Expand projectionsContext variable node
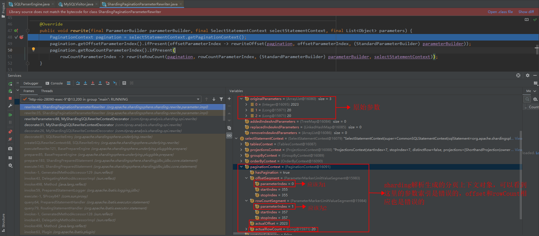The height and width of the screenshot is (236, 539). [241, 150]
